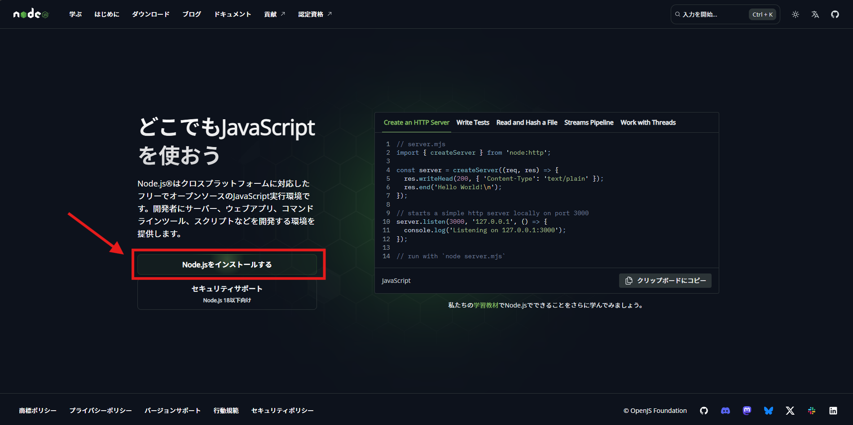The width and height of the screenshot is (853, 425).
Task: Switch to the Write Tests tab
Action: 473,122
